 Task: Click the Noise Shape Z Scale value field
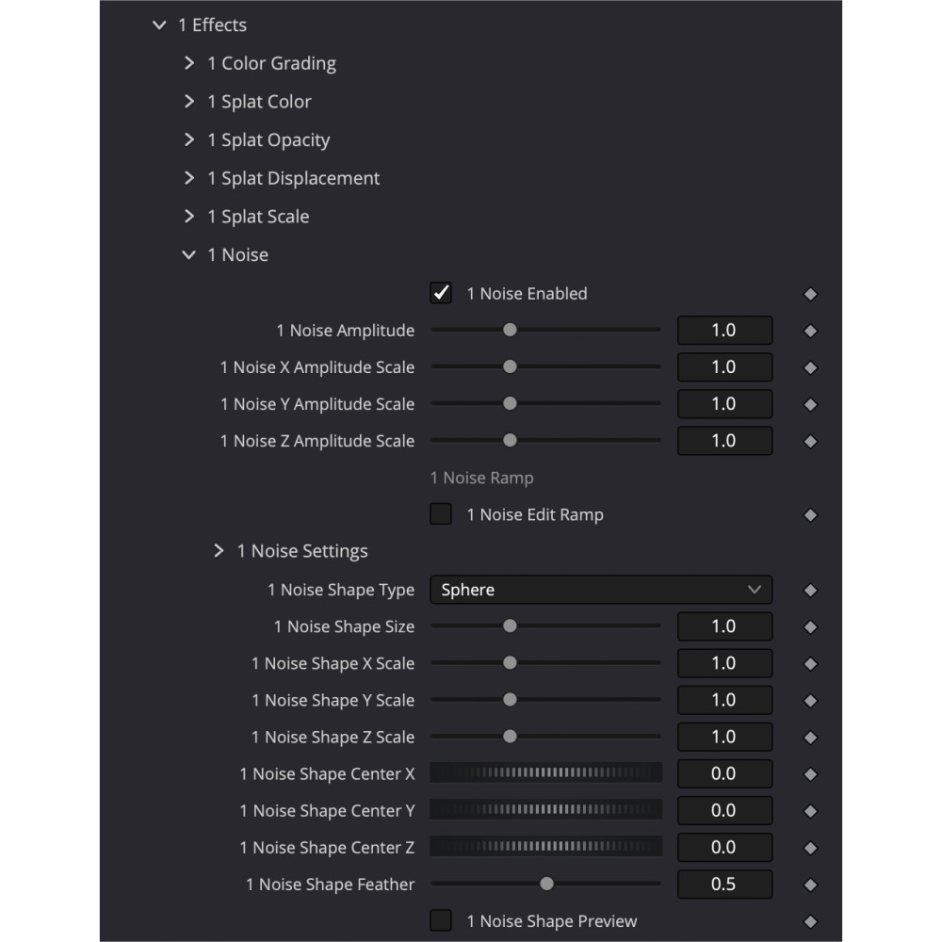pyautogui.click(x=724, y=738)
